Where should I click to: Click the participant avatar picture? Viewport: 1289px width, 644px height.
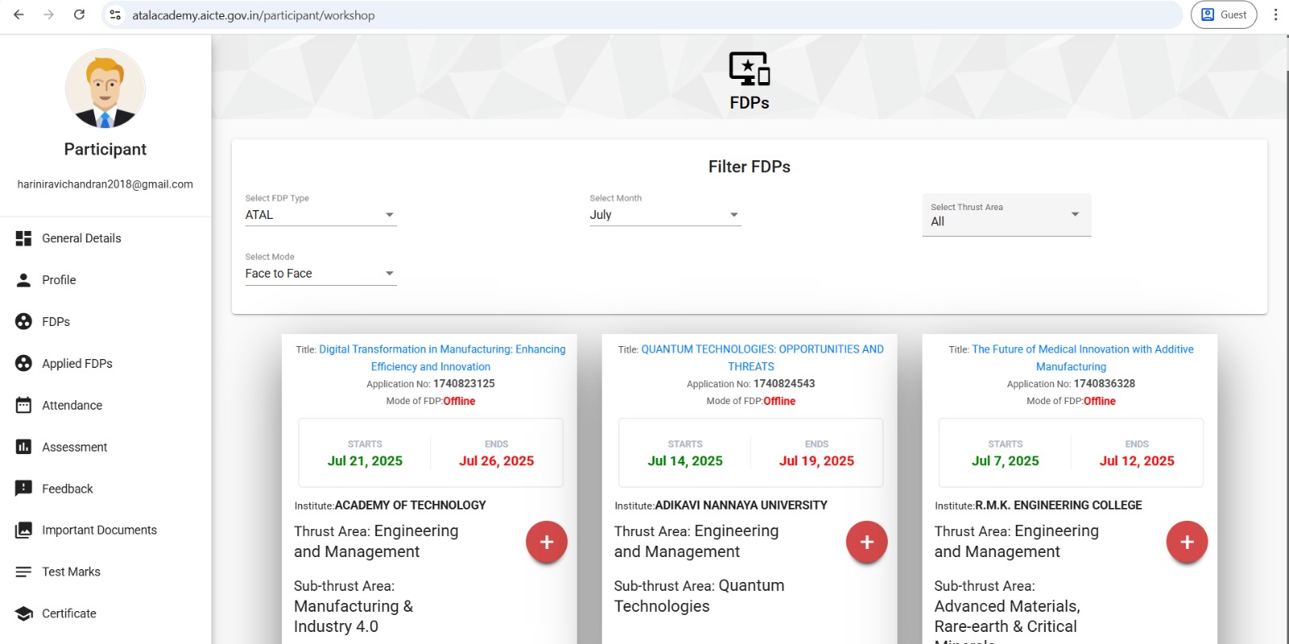[x=105, y=89]
